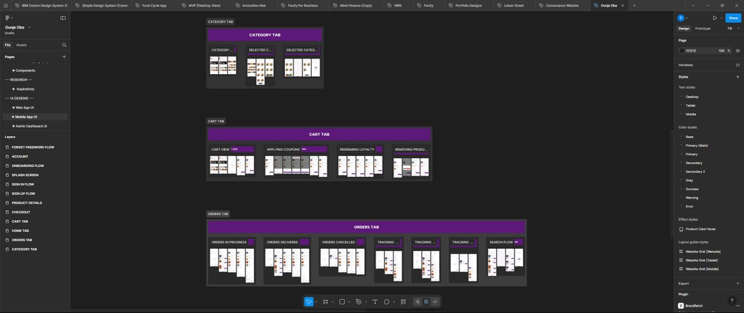Viewport: 744px width, 313px height.
Task: Open the Fund Cycle App file tab
Action: (x=154, y=5)
